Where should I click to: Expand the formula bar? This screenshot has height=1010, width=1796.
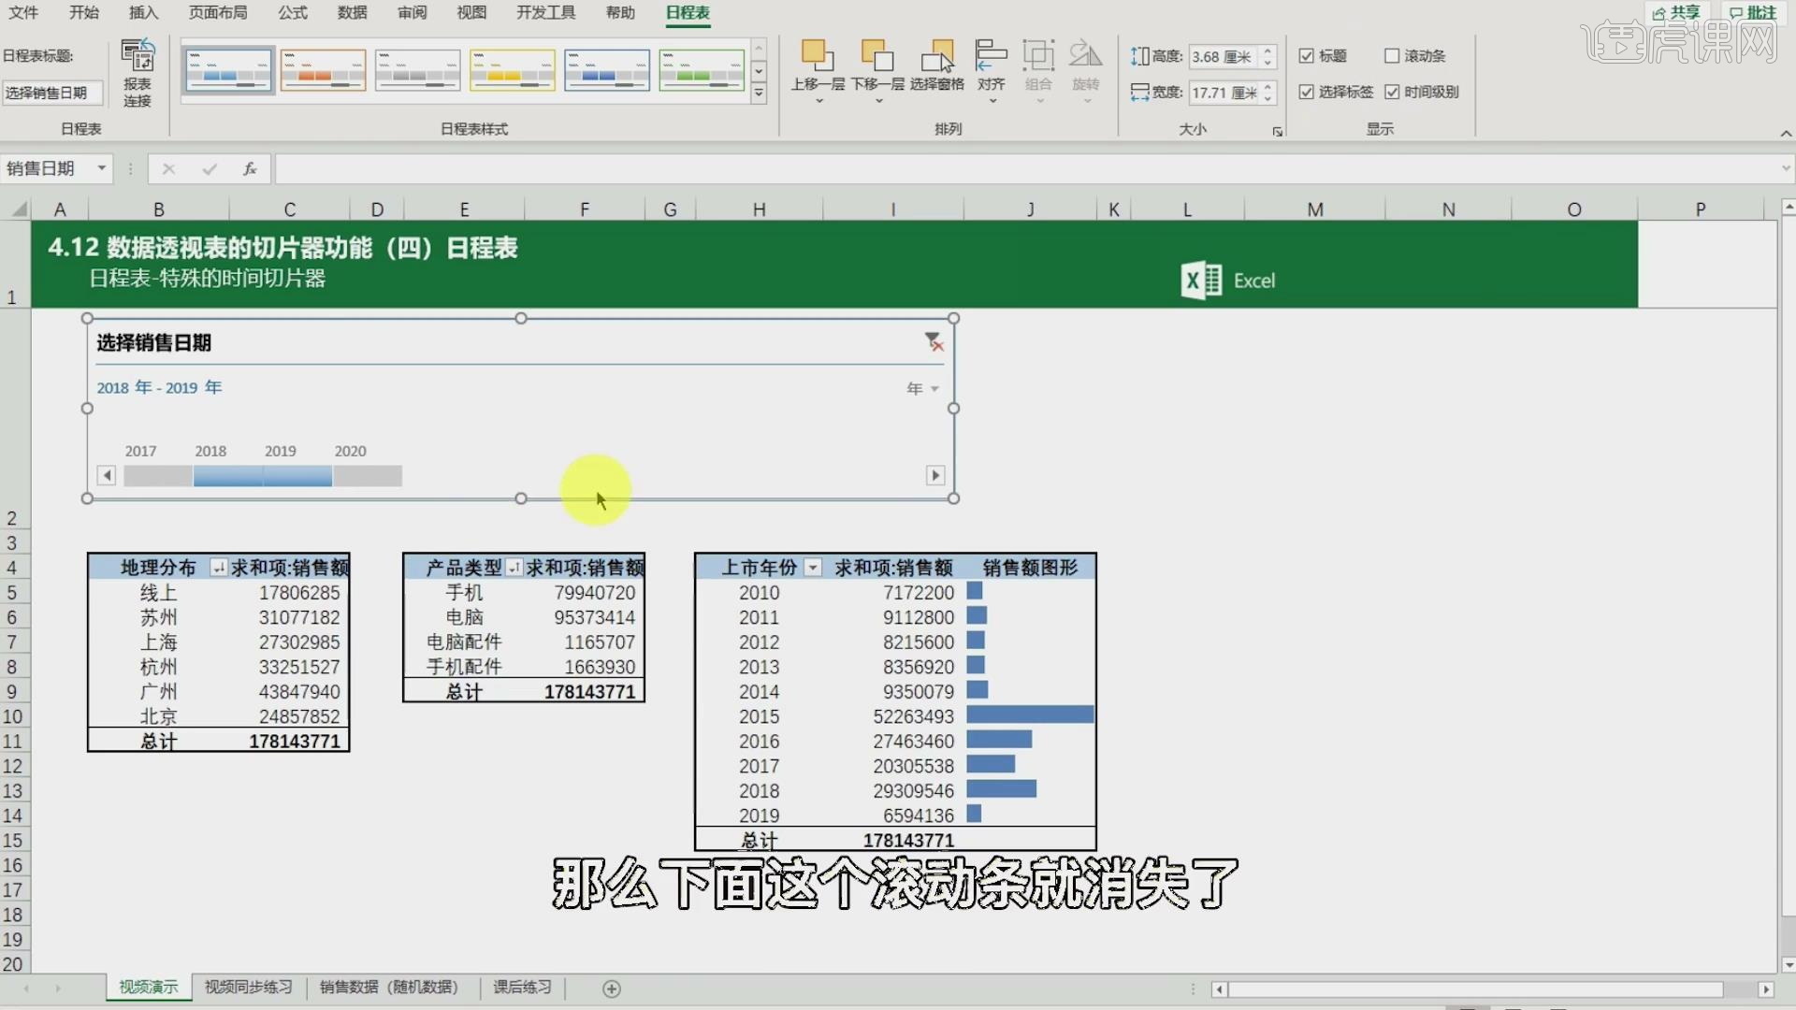point(1786,168)
